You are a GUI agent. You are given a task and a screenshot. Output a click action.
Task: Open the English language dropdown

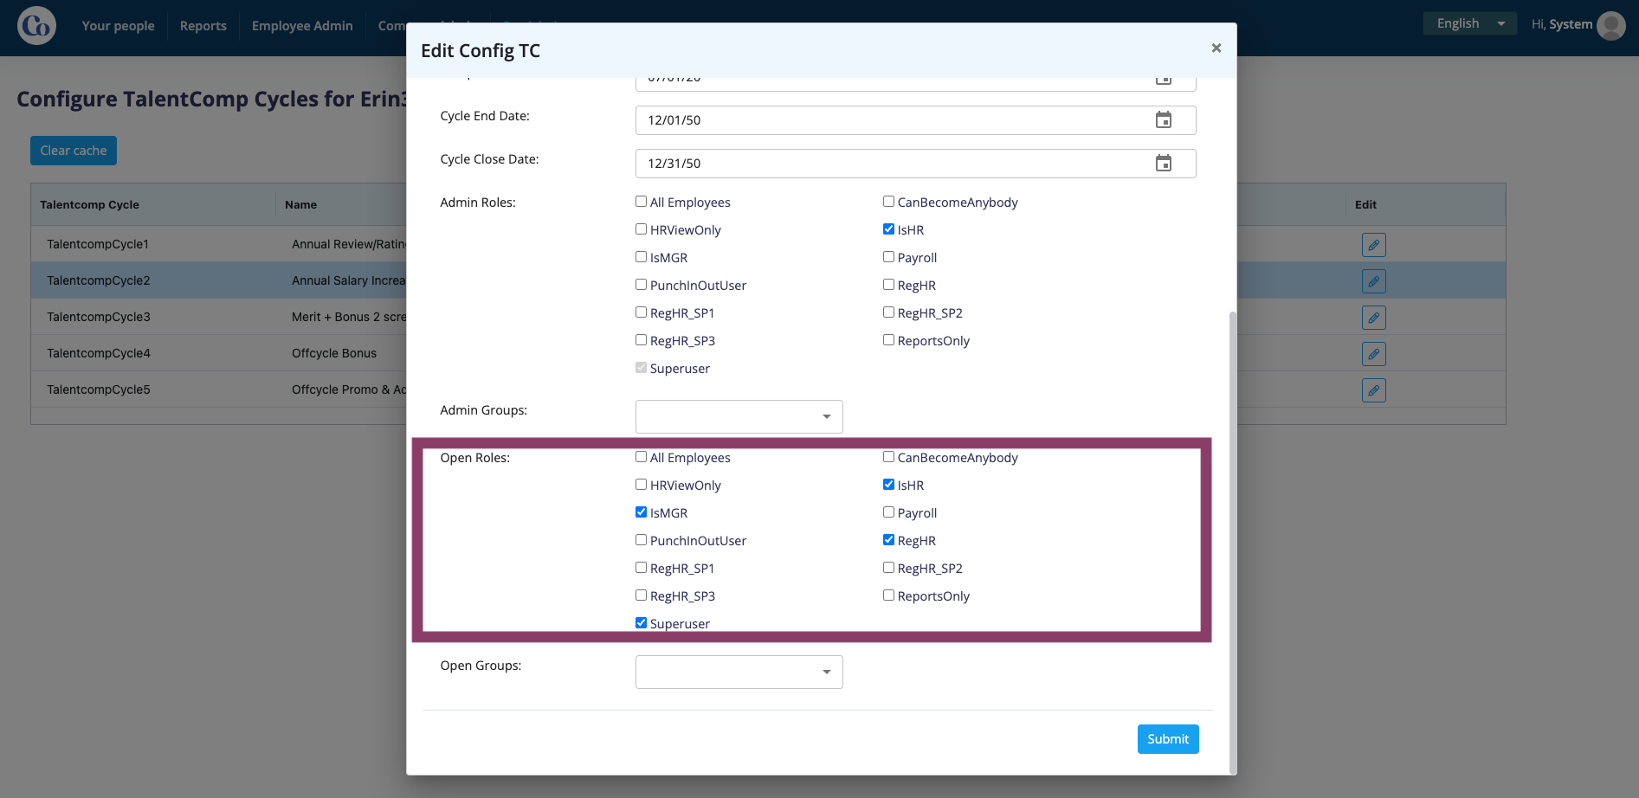click(x=1469, y=23)
